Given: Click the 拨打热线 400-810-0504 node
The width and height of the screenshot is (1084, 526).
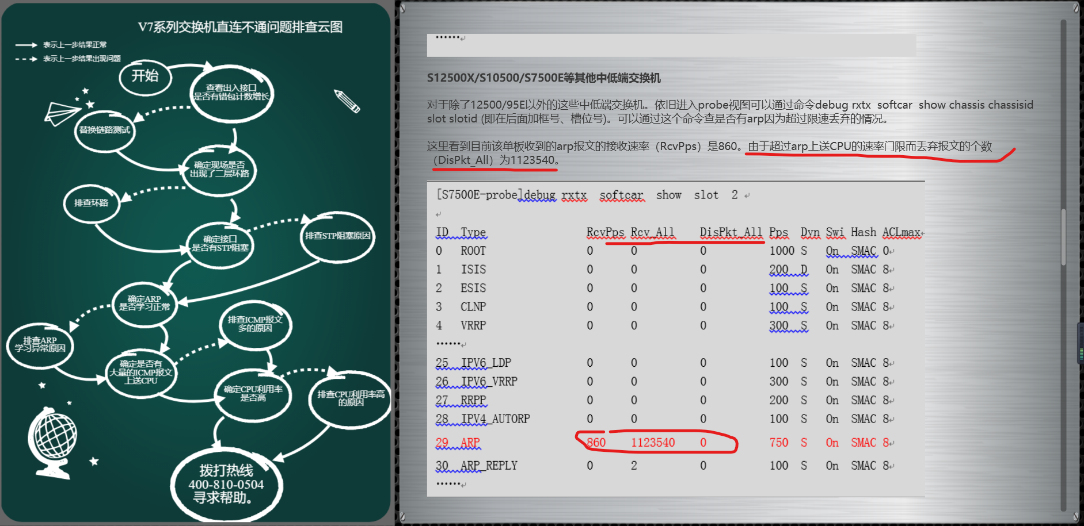Looking at the screenshot, I should (226, 484).
